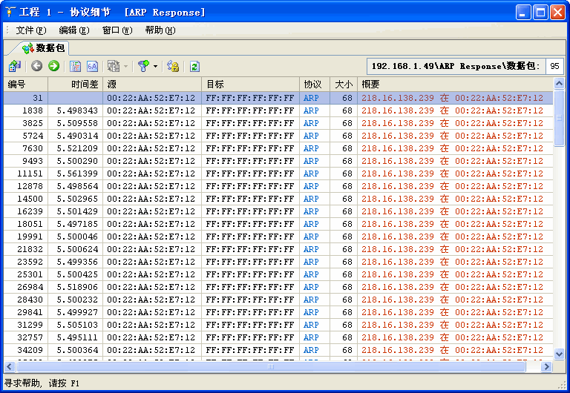Viewport: 570px width, 393px height.
Task: Select packet number 34209
Action: [x=30, y=350]
